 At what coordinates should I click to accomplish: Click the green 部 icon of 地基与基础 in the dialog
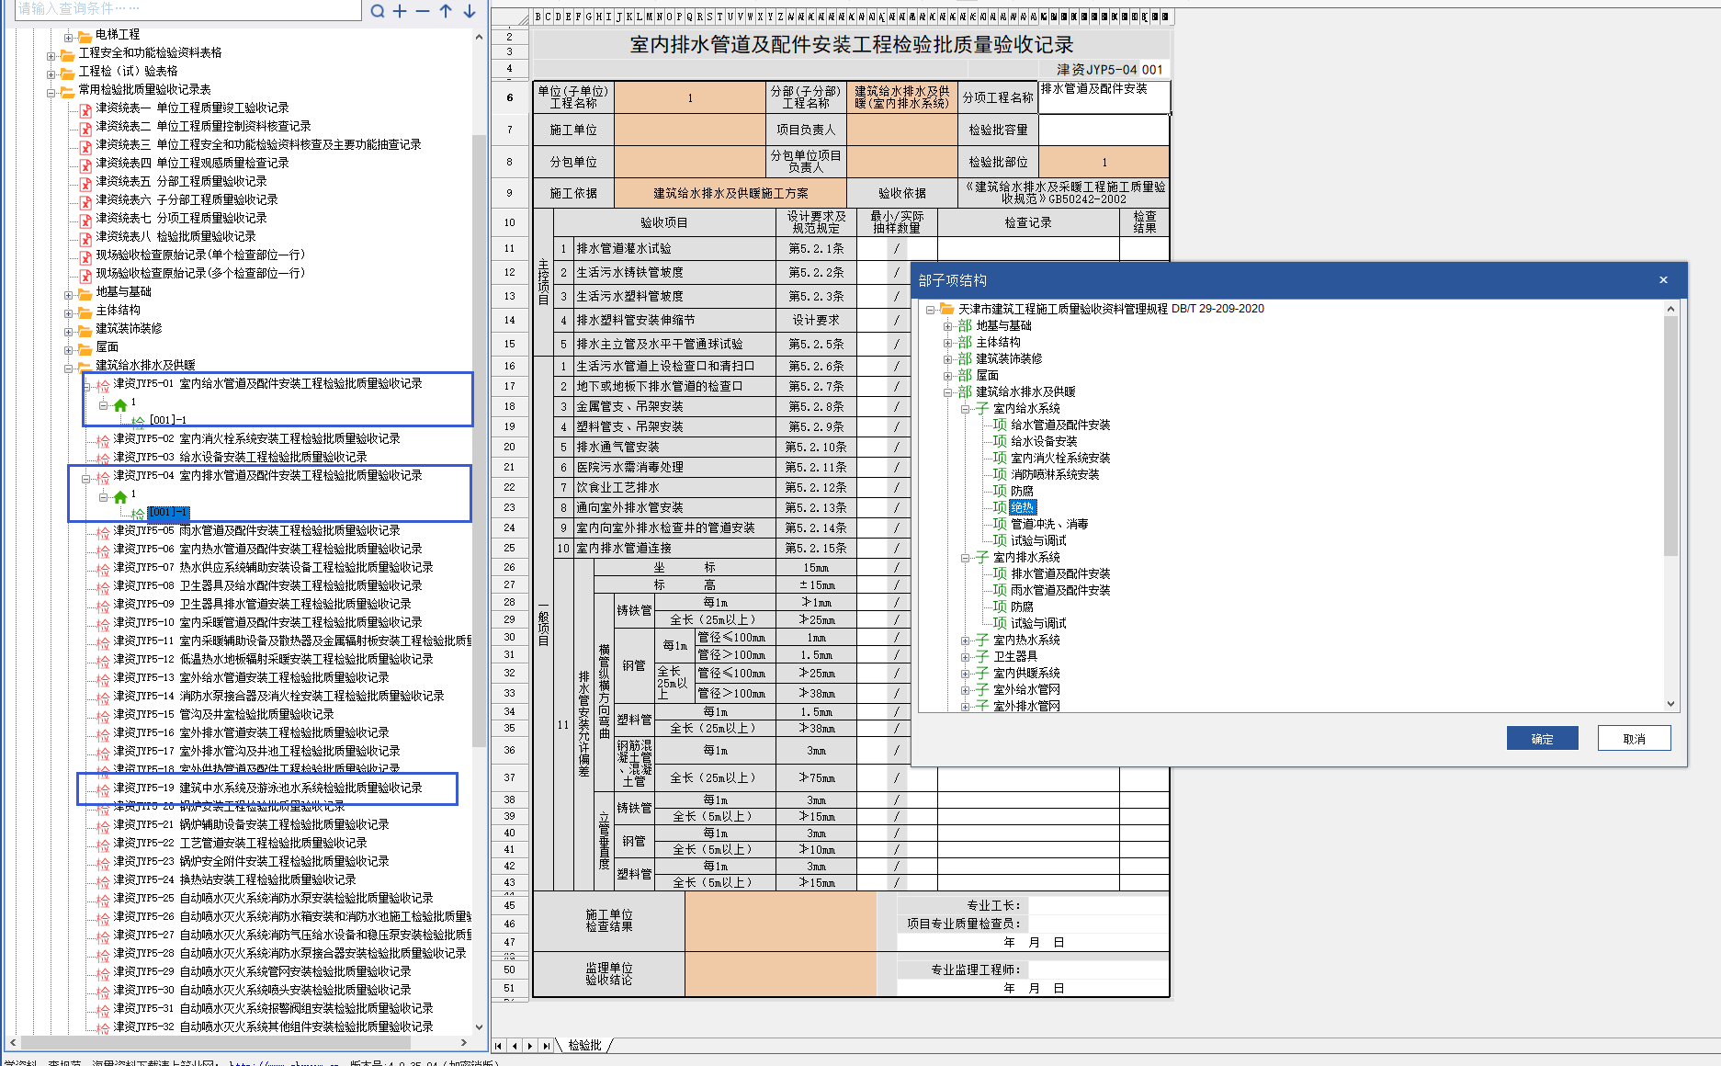tap(965, 326)
